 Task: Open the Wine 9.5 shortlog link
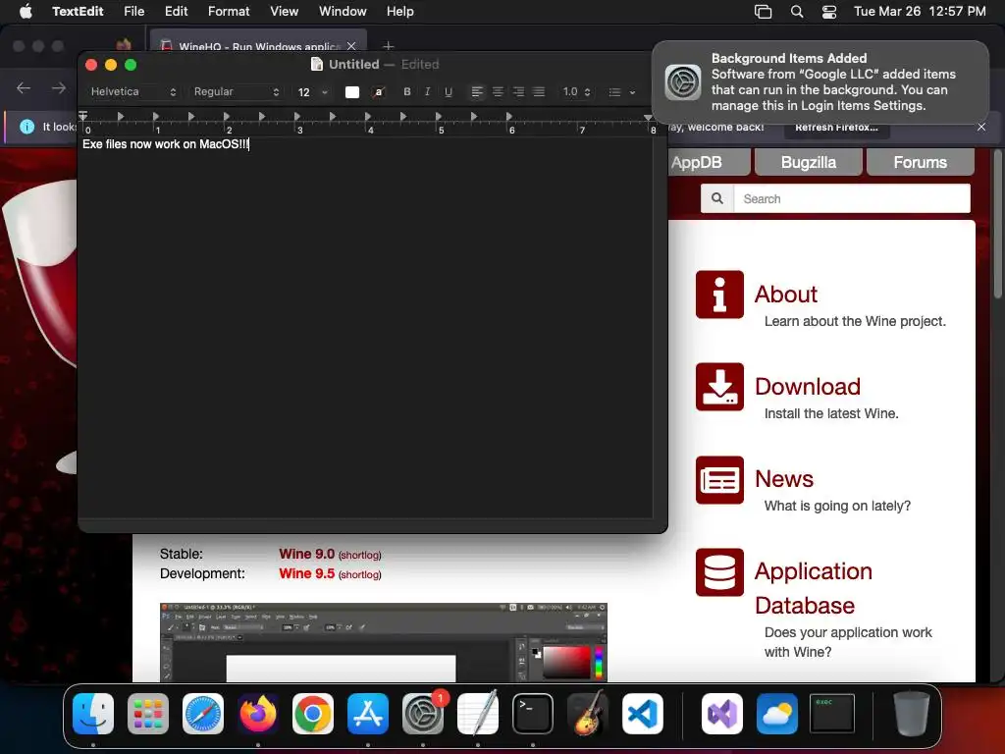point(359,575)
